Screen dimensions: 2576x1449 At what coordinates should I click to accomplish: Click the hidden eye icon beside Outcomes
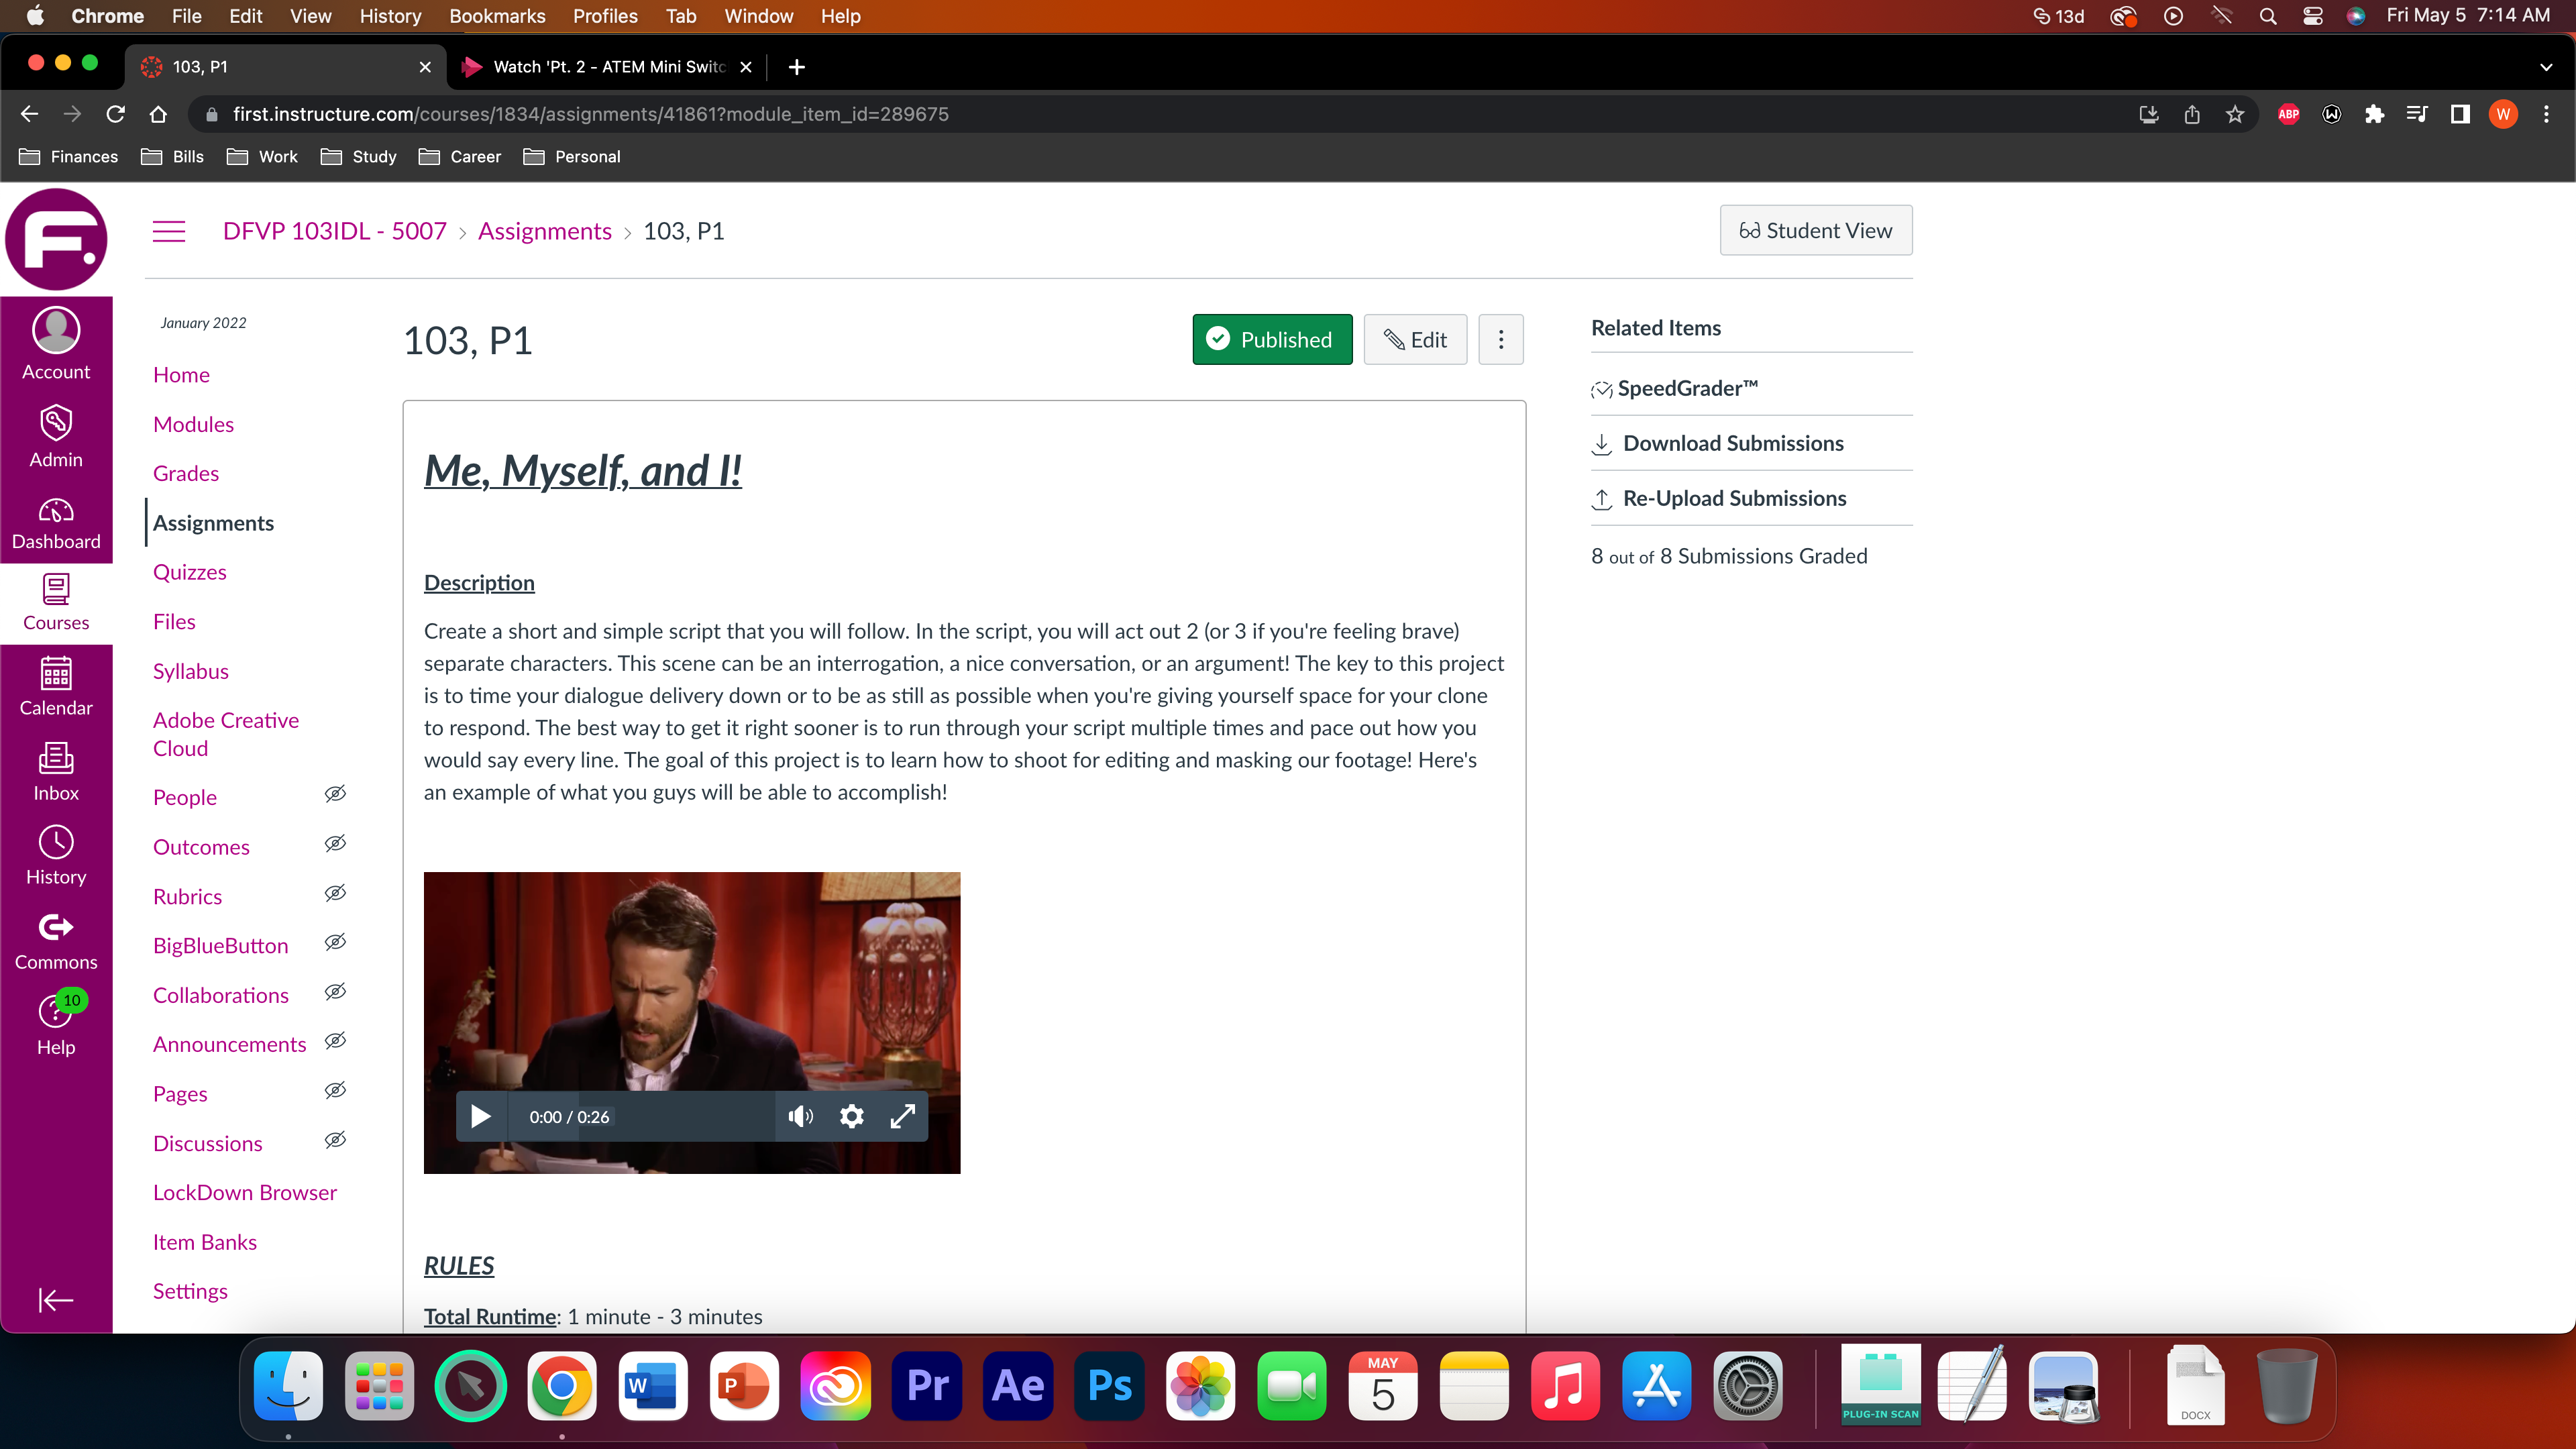pos(336,843)
